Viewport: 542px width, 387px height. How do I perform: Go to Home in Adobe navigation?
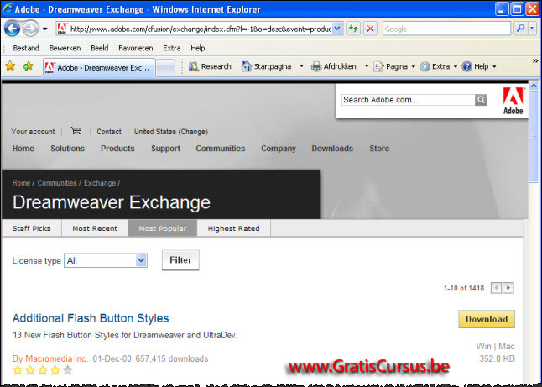(23, 149)
